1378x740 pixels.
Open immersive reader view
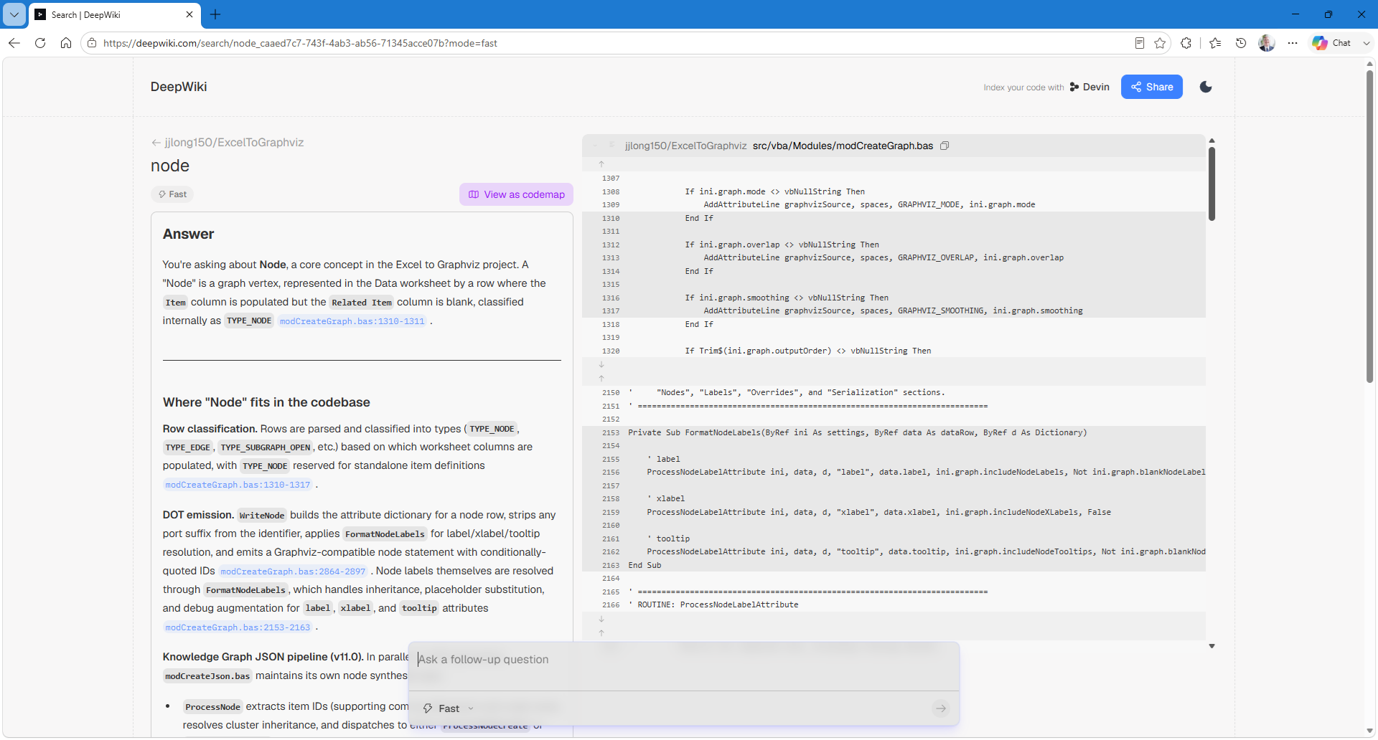pyautogui.click(x=1139, y=43)
